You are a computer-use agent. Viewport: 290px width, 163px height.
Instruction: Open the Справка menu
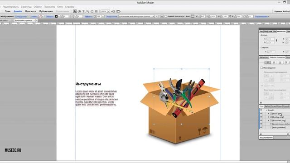point(70,7)
